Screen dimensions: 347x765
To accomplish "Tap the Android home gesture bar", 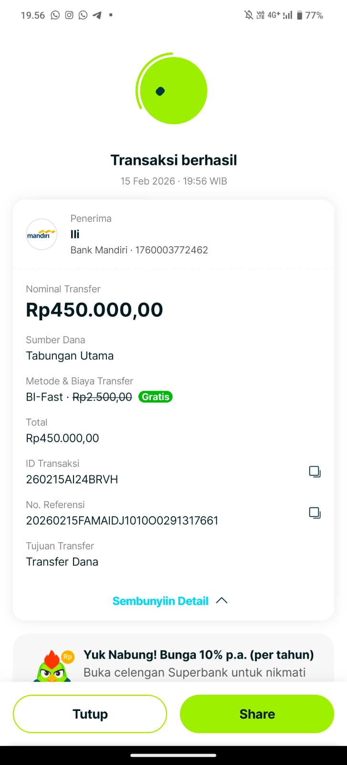I will tap(173, 755).
